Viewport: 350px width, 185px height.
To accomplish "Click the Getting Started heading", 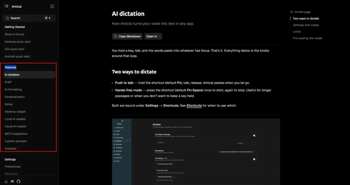I will pyautogui.click(x=15, y=27).
